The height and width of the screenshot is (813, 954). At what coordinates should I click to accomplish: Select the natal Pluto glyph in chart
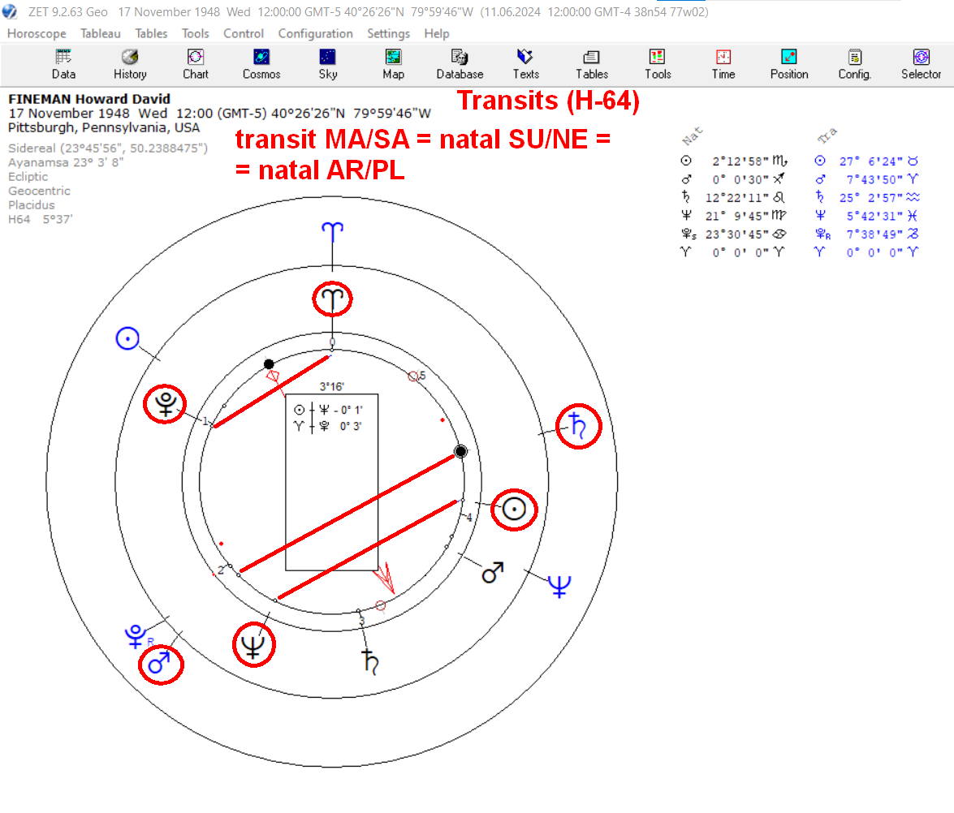pyautogui.click(x=165, y=404)
